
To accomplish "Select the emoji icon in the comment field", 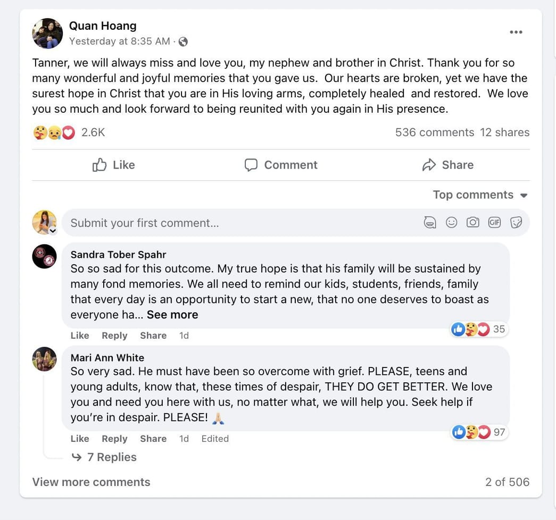I will pyautogui.click(x=451, y=222).
